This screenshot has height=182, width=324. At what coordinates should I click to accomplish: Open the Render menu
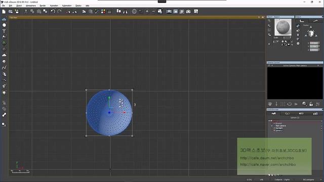pyautogui.click(x=43, y=6)
